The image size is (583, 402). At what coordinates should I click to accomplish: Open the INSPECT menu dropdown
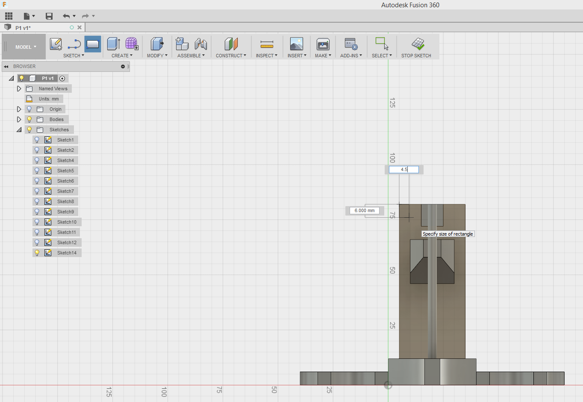(267, 56)
